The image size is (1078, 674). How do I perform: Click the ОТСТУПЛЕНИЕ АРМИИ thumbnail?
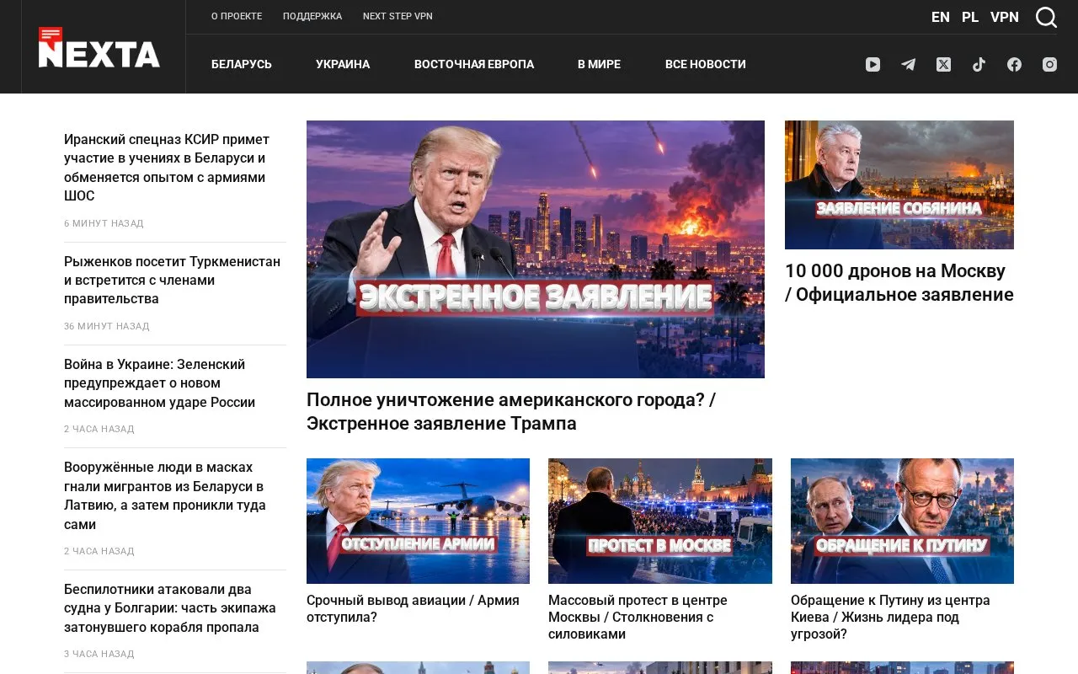pos(418,521)
